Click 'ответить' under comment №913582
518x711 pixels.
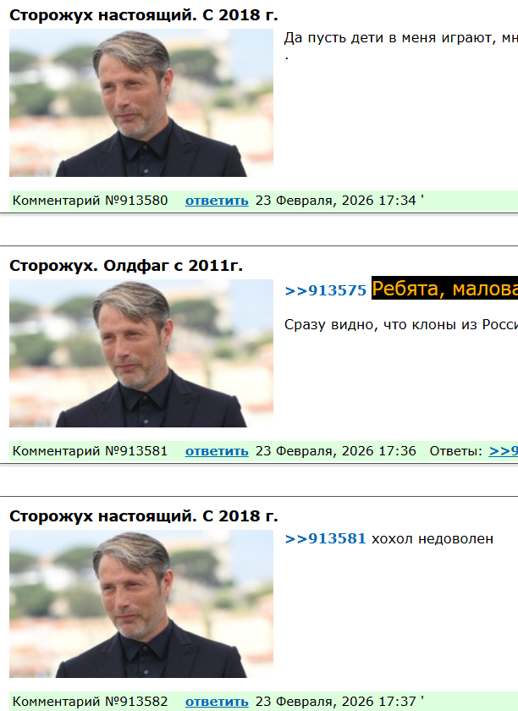[217, 702]
